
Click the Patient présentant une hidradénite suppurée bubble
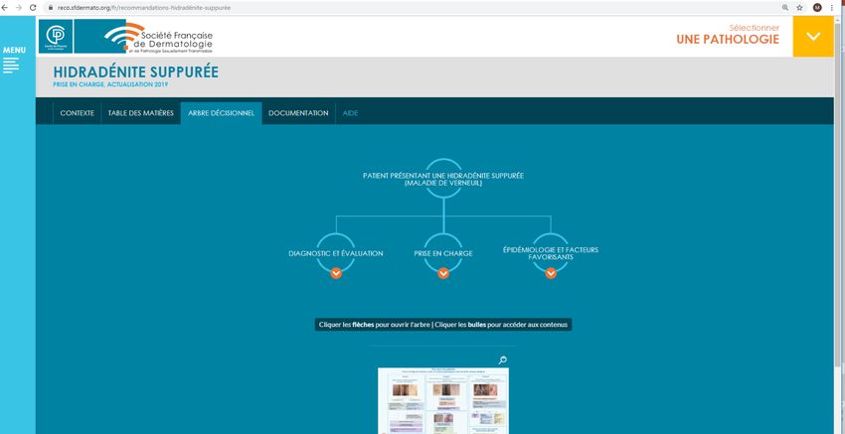[x=443, y=179]
